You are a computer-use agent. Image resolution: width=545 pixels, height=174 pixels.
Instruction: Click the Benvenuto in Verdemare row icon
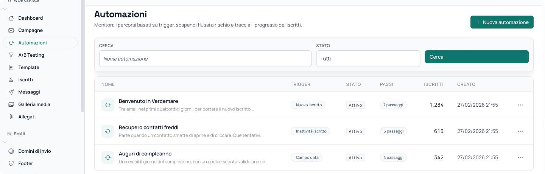108,105
